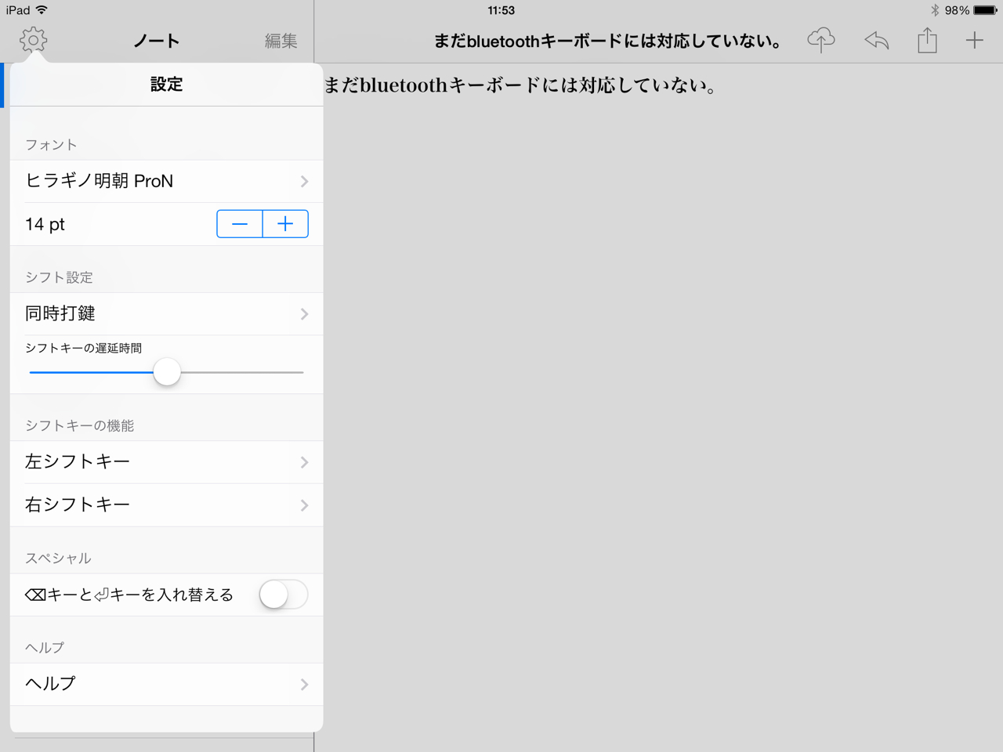Viewport: 1003px width, 752px height.
Task: Open the 同時打鍵 shift setting
Action: click(166, 314)
